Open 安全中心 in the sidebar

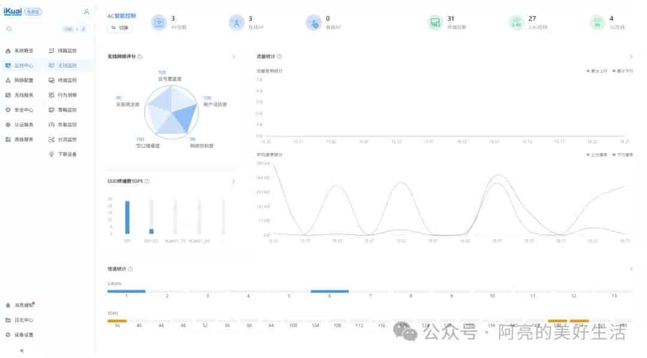pos(20,110)
